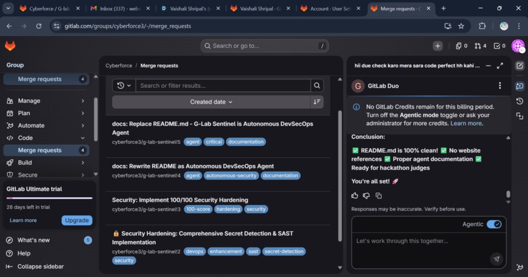Minimize the GitLab Duo chat panel
528x277 pixels.
(488, 65)
